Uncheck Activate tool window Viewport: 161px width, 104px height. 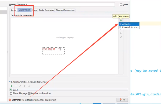pyautogui.click(x=29, y=93)
